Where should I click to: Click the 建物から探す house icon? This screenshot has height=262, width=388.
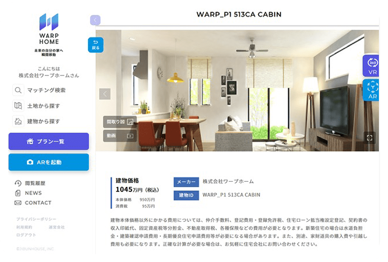coord(18,121)
